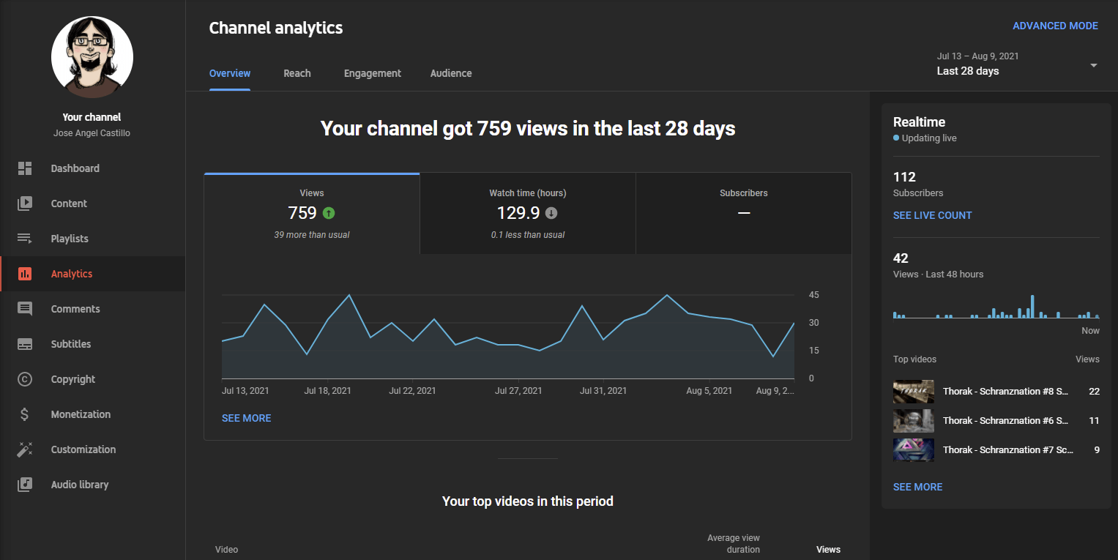Expand the Last 28 days date dropdown
Screen dimensions: 1118x560
coord(1093,65)
